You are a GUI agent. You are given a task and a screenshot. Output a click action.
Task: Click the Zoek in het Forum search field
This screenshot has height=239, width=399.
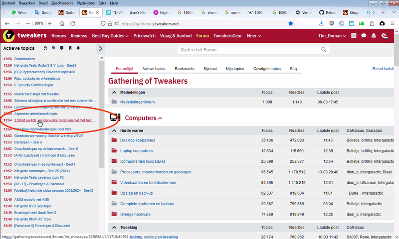[248, 50]
